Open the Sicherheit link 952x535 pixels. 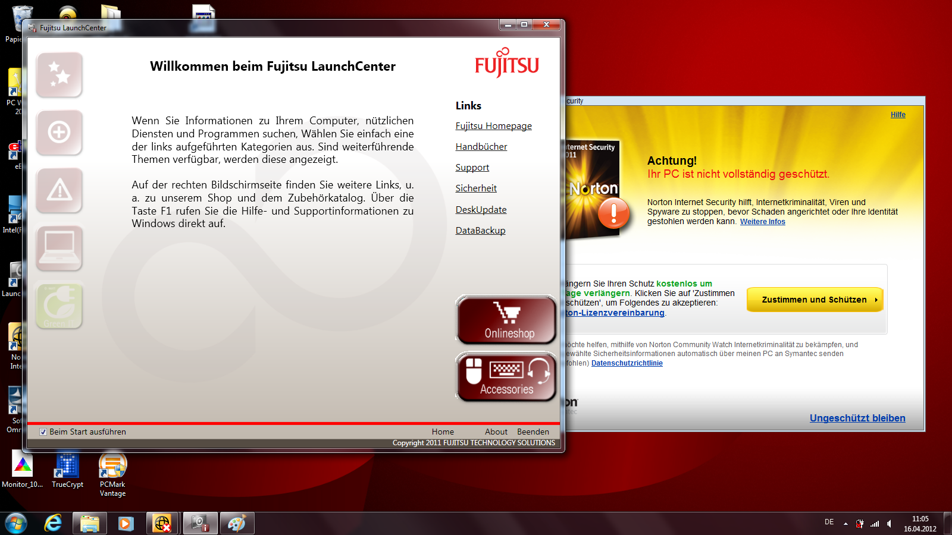tap(476, 188)
